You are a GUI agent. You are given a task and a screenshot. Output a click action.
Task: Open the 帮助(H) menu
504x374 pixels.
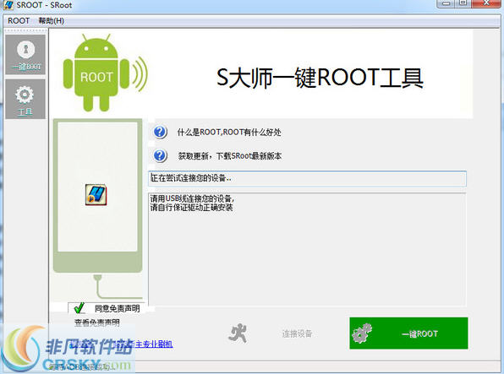coord(52,21)
